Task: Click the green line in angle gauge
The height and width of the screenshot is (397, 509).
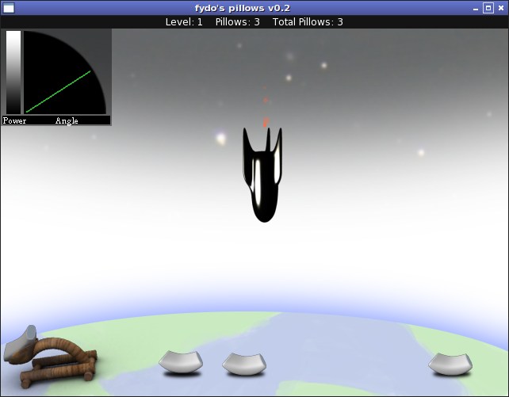Action: pyautogui.click(x=59, y=91)
